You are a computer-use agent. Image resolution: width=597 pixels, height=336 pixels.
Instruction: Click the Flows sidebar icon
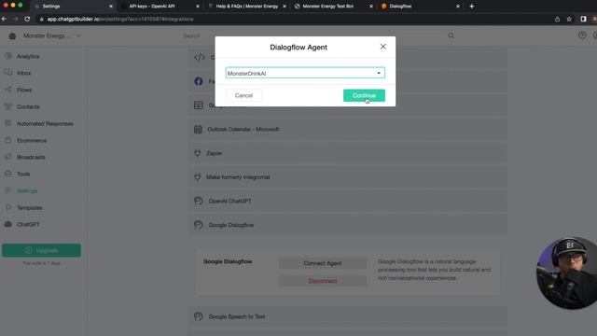click(x=8, y=90)
